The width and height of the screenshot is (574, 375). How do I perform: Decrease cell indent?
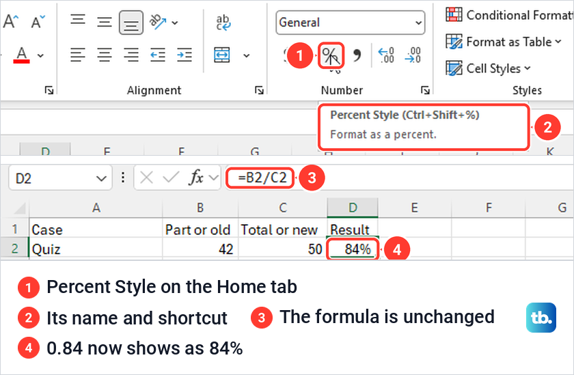pos(158,55)
